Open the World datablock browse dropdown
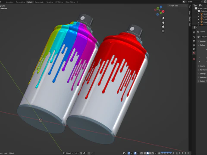Image resolution: width=207 pixels, height=155 pixels. coord(199,37)
